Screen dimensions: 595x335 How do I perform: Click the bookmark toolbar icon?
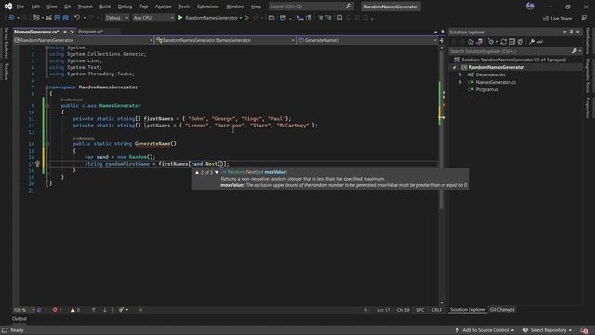pos(340,18)
